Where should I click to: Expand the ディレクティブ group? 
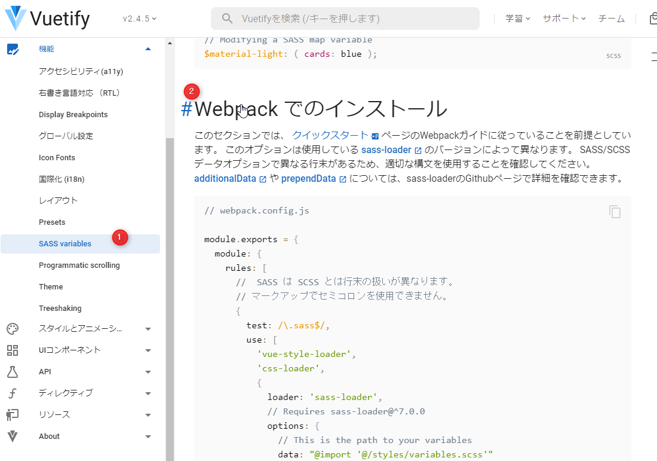click(x=148, y=393)
